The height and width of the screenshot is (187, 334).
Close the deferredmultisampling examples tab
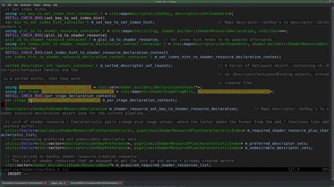pyautogui.click(x=120, y=183)
